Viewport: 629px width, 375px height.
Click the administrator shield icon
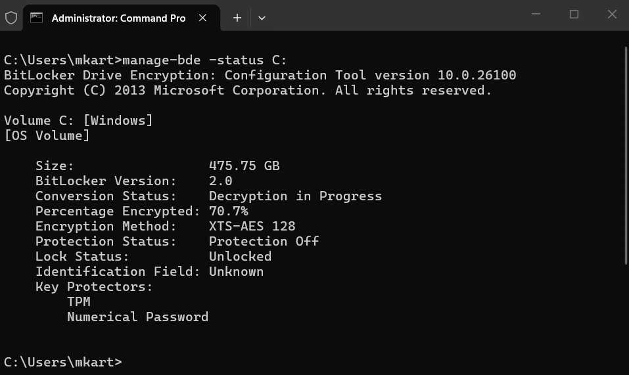pos(11,18)
